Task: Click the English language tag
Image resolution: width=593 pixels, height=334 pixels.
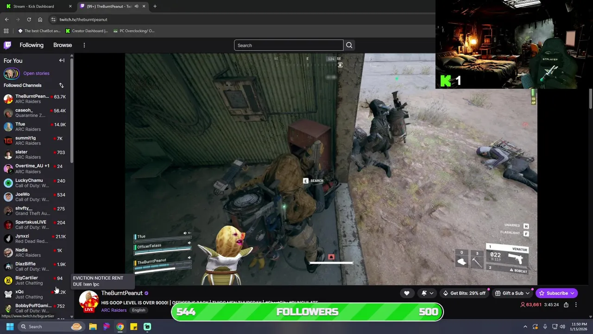Action: [139, 310]
